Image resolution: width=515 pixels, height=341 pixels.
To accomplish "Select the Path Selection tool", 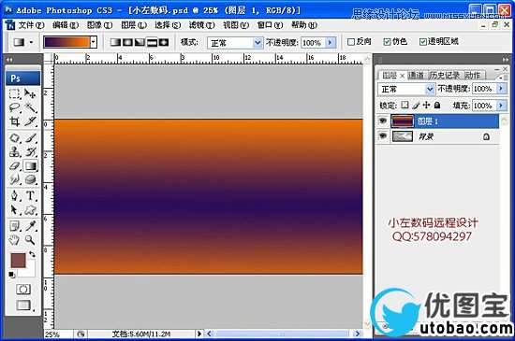I will (x=14, y=209).
